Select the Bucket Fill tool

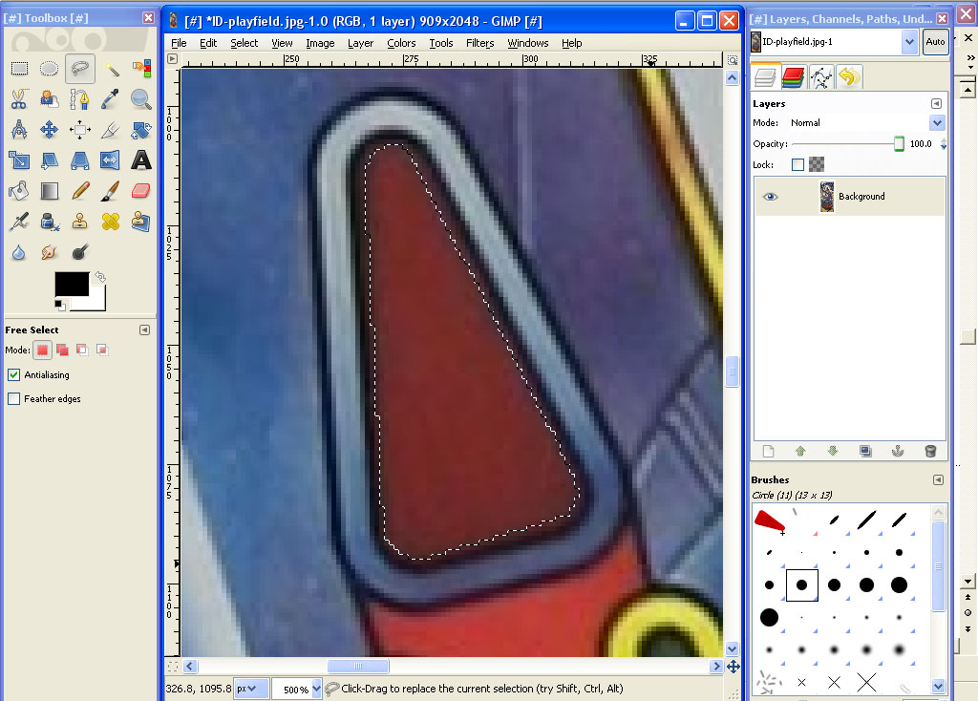coord(19,190)
